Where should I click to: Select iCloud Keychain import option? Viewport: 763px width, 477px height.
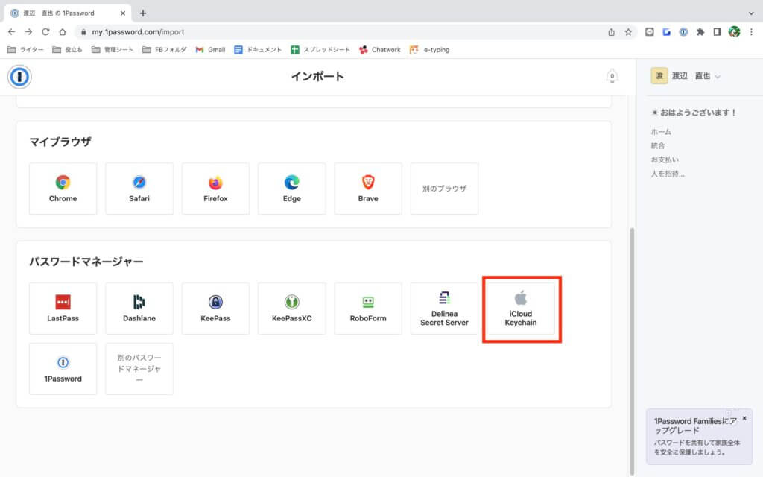tap(521, 308)
